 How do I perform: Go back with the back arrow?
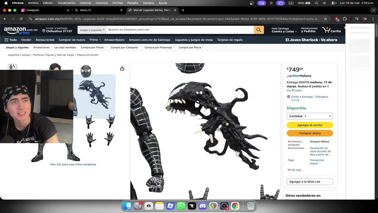point(5,19)
